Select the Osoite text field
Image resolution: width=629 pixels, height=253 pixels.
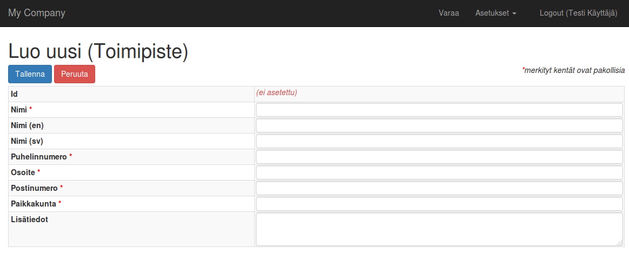point(439,172)
